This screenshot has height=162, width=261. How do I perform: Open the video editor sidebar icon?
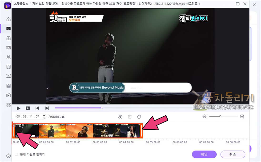click(x=8, y=48)
